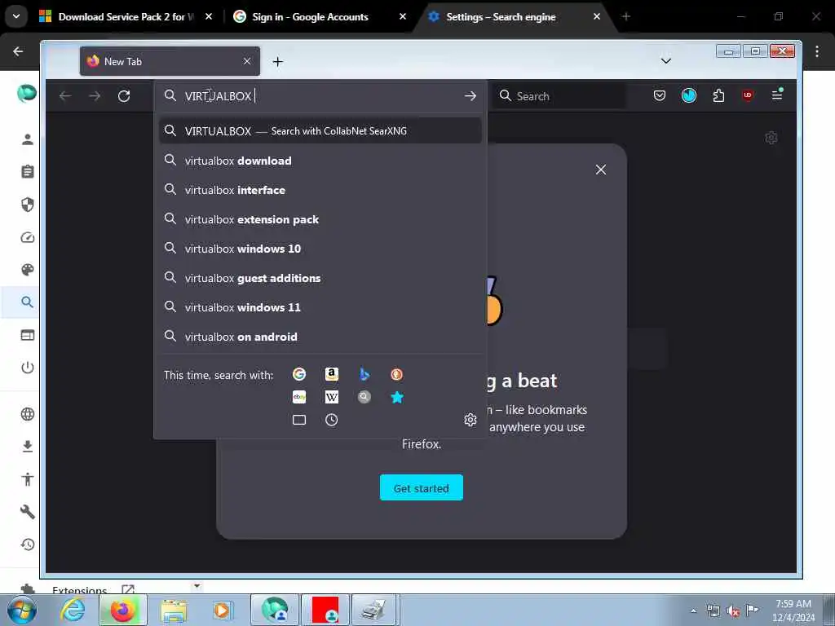835x626 pixels.
Task: Choose suggestion virtualbox guest additions
Action: [320, 278]
